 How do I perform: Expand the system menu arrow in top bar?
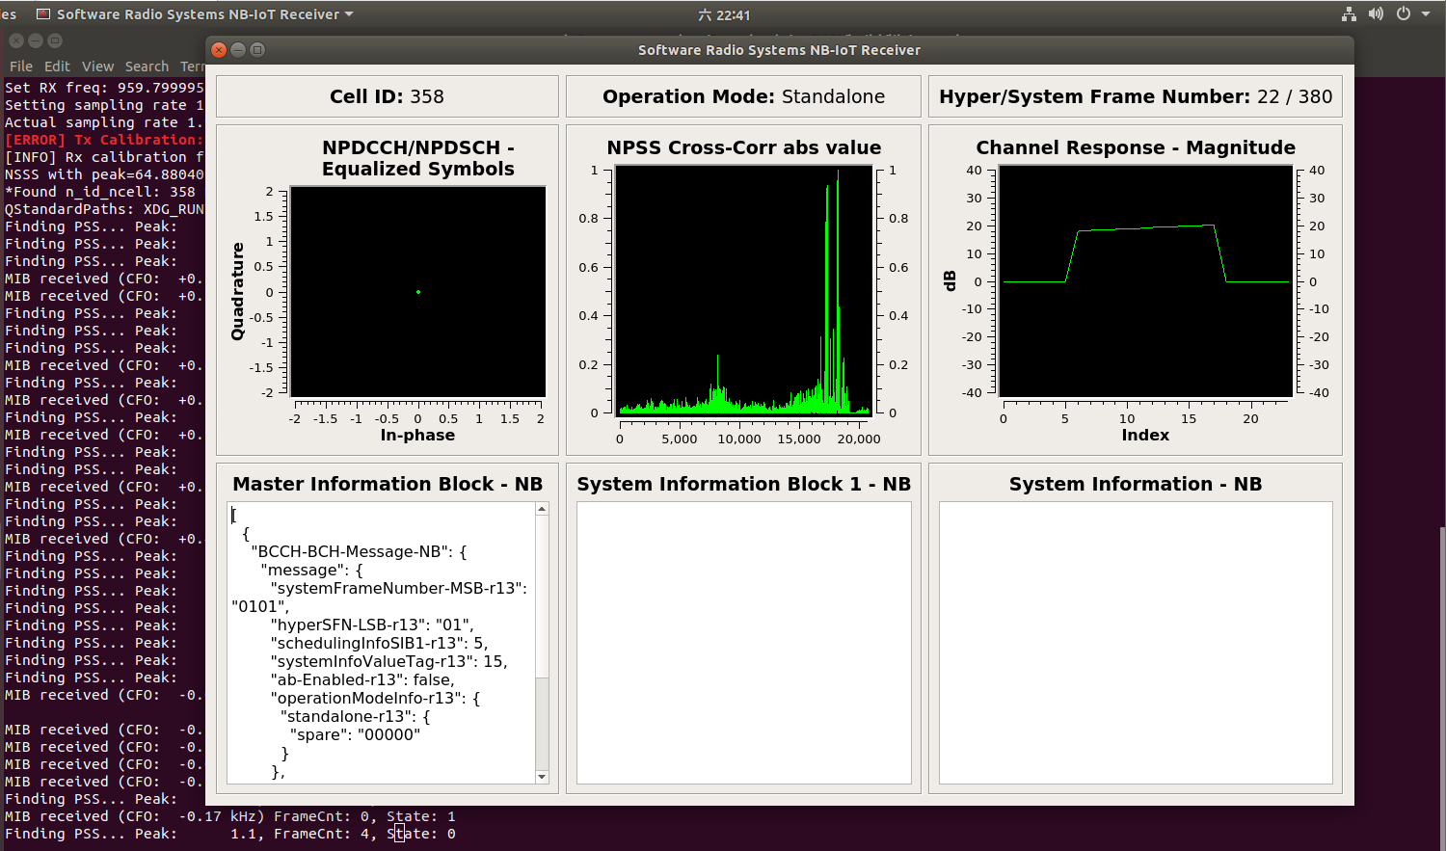pyautogui.click(x=1426, y=14)
